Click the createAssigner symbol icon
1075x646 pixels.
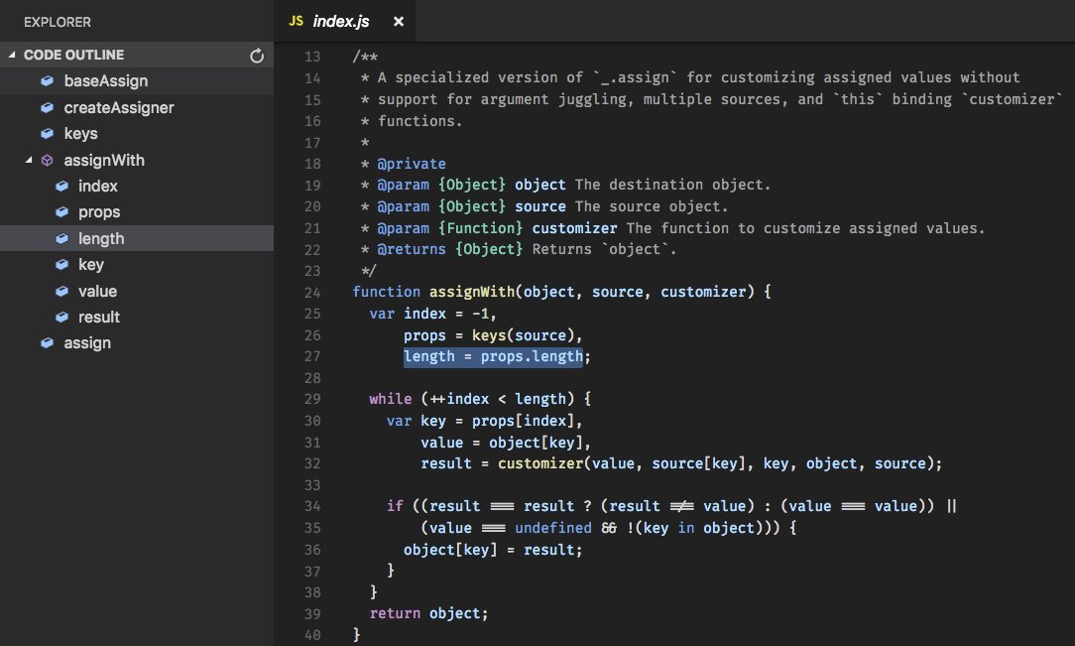coord(47,107)
